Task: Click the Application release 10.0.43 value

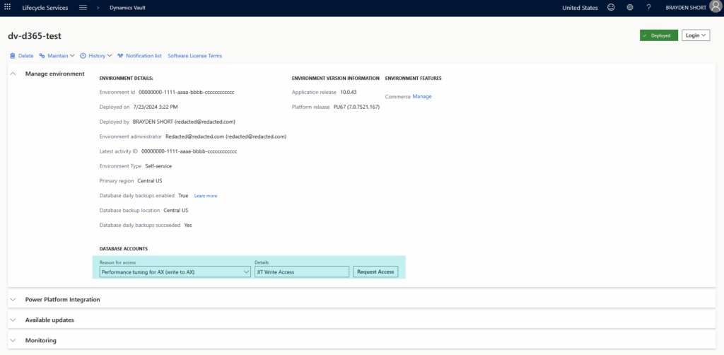Action: (x=349, y=93)
